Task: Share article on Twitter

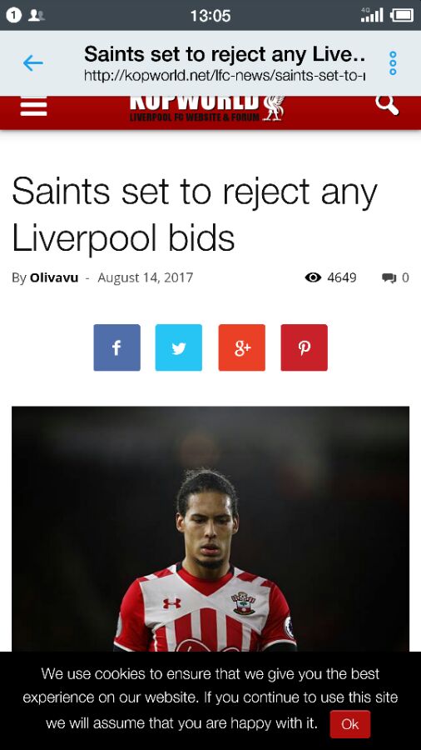Action: pyautogui.click(x=179, y=347)
